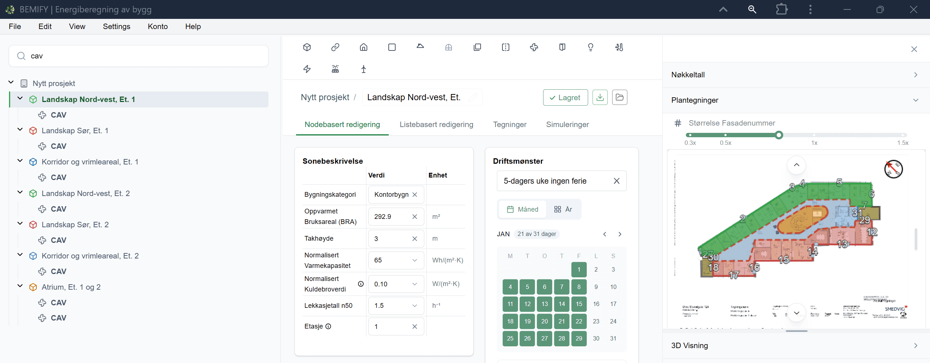Click the lightbulb lighting icon in toolbar
The height and width of the screenshot is (363, 930).
coord(590,47)
